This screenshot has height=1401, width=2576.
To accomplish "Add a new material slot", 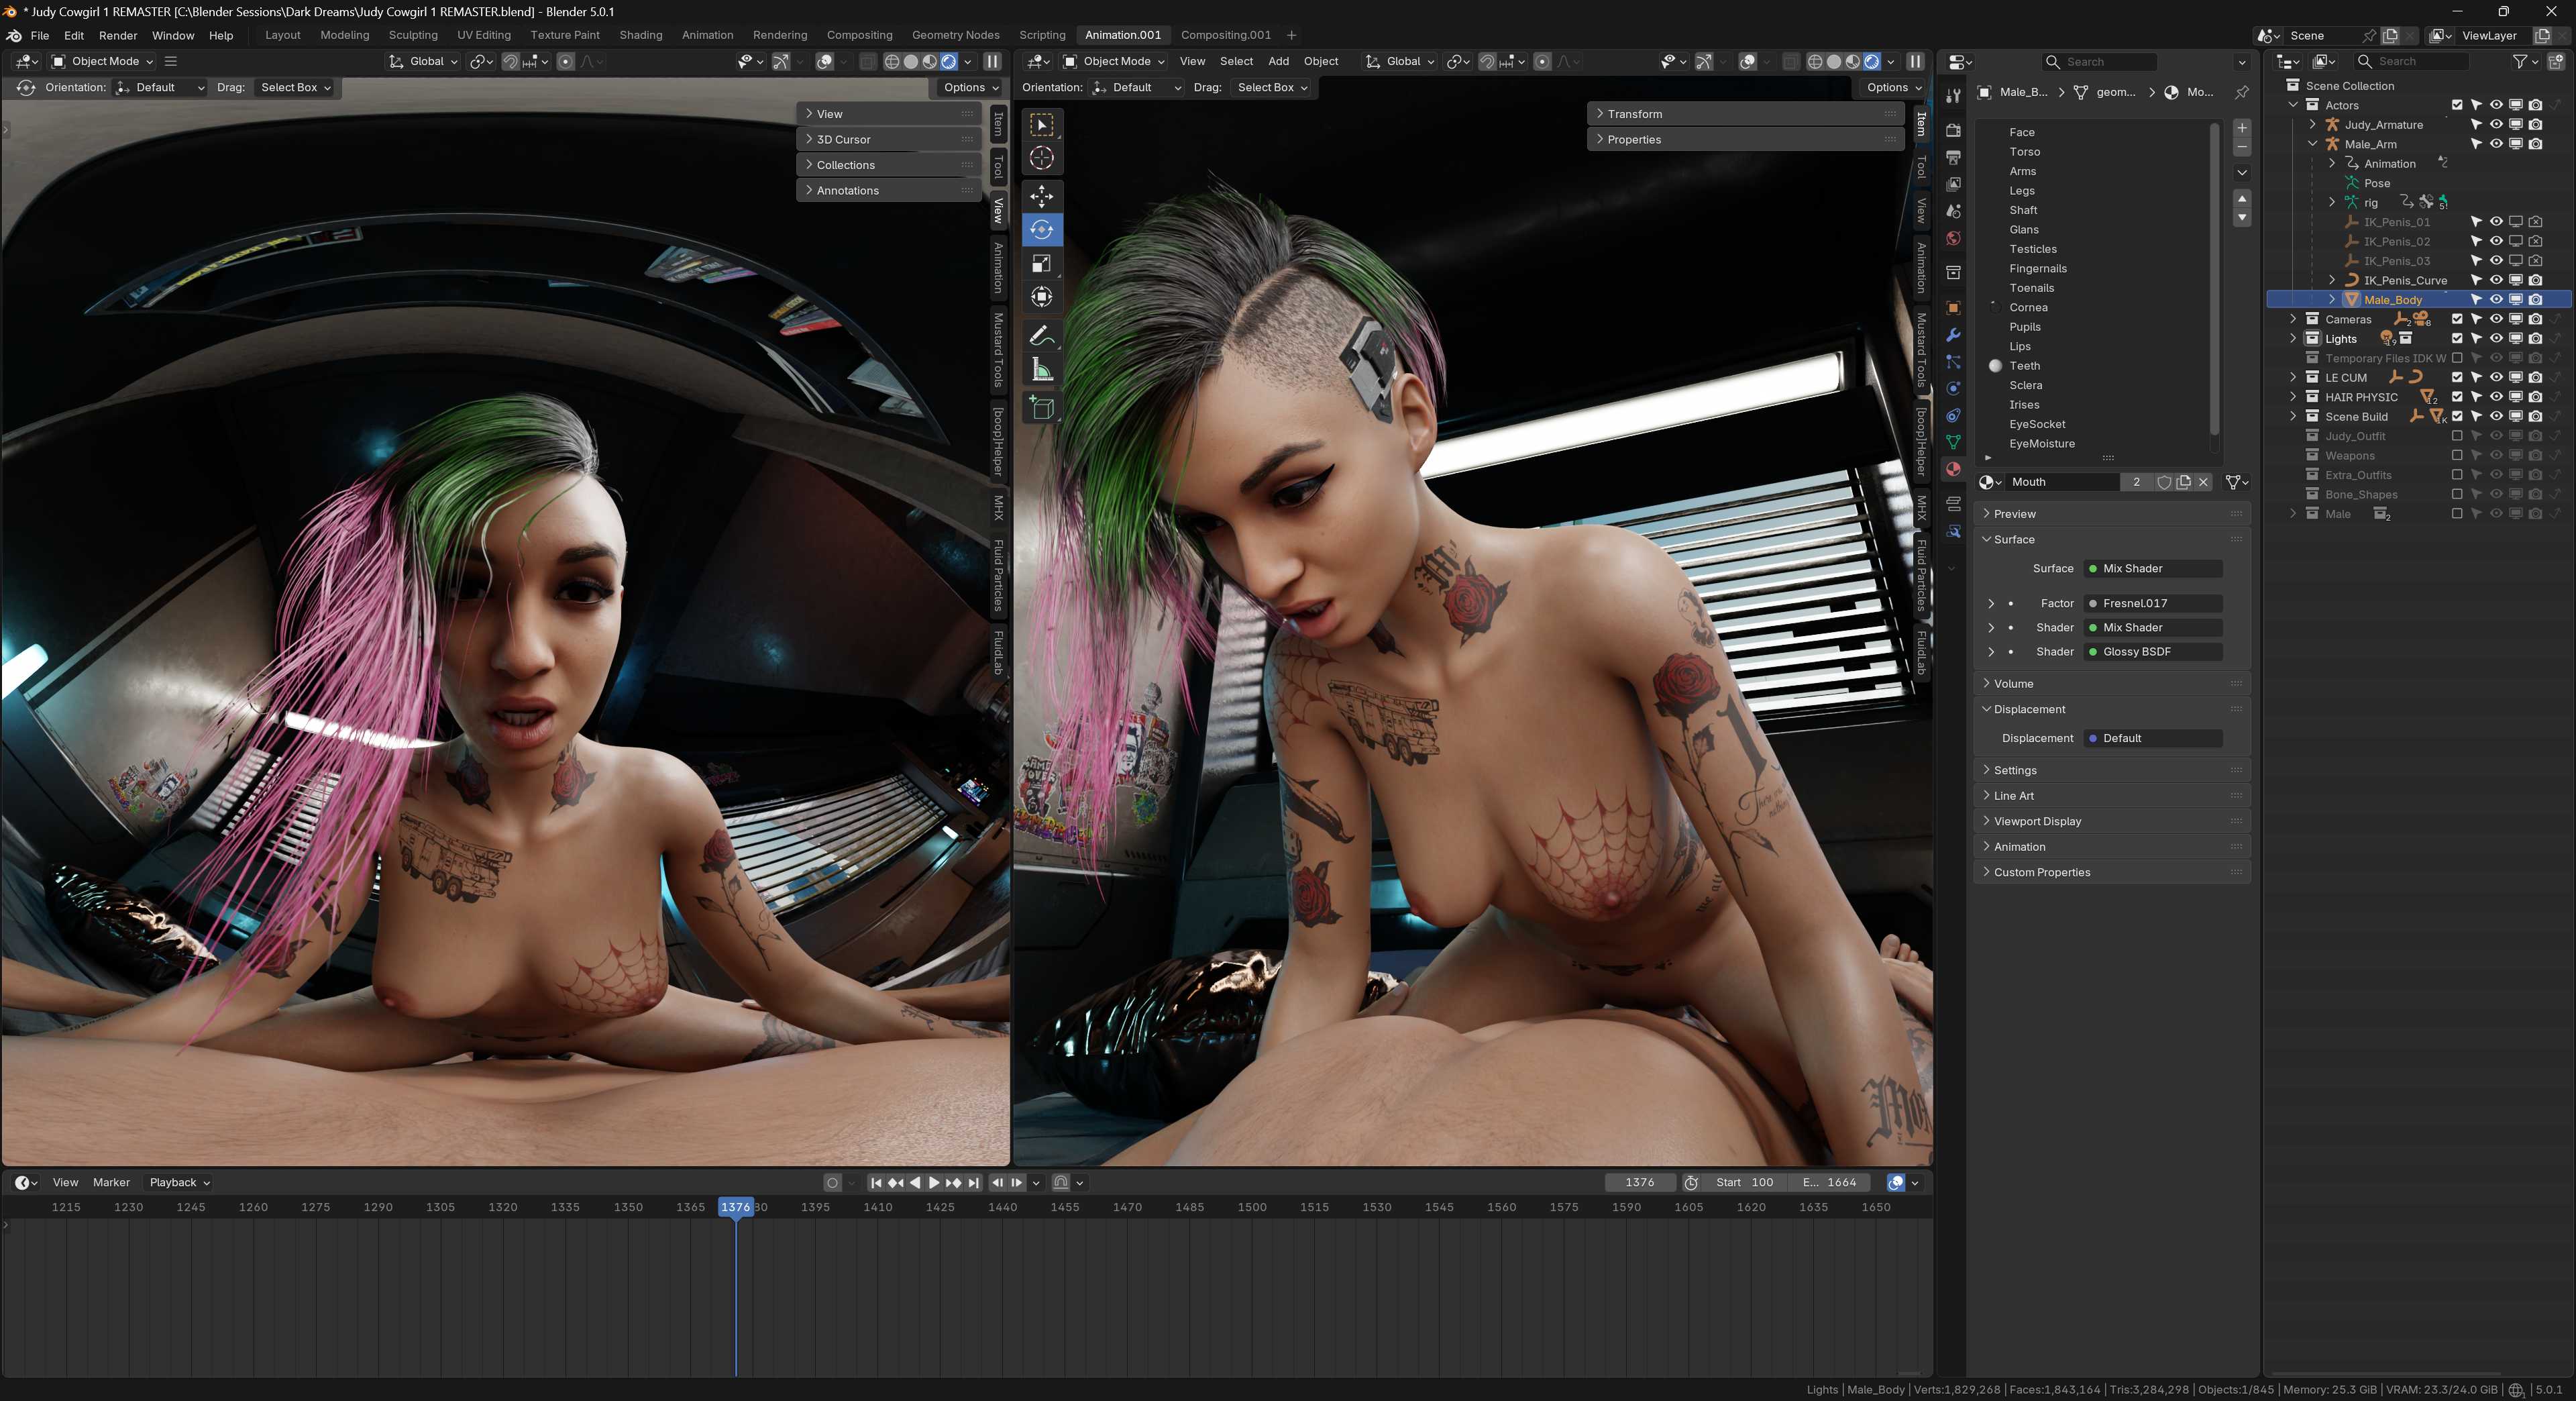I will [x=2242, y=128].
